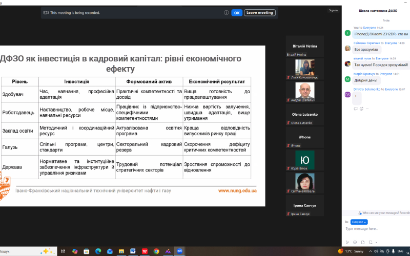
Task: Select Лілія Коновальчук video thumbnail
Action: (x=304, y=69)
